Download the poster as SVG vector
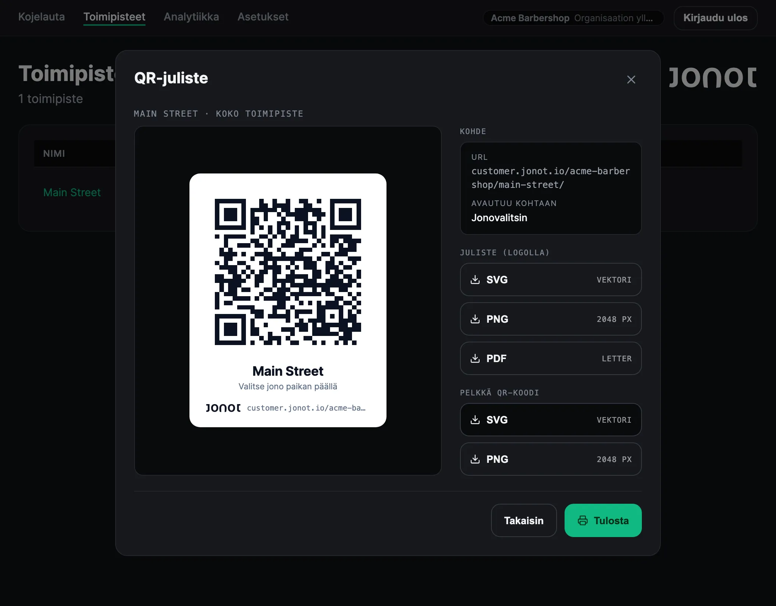 point(551,280)
